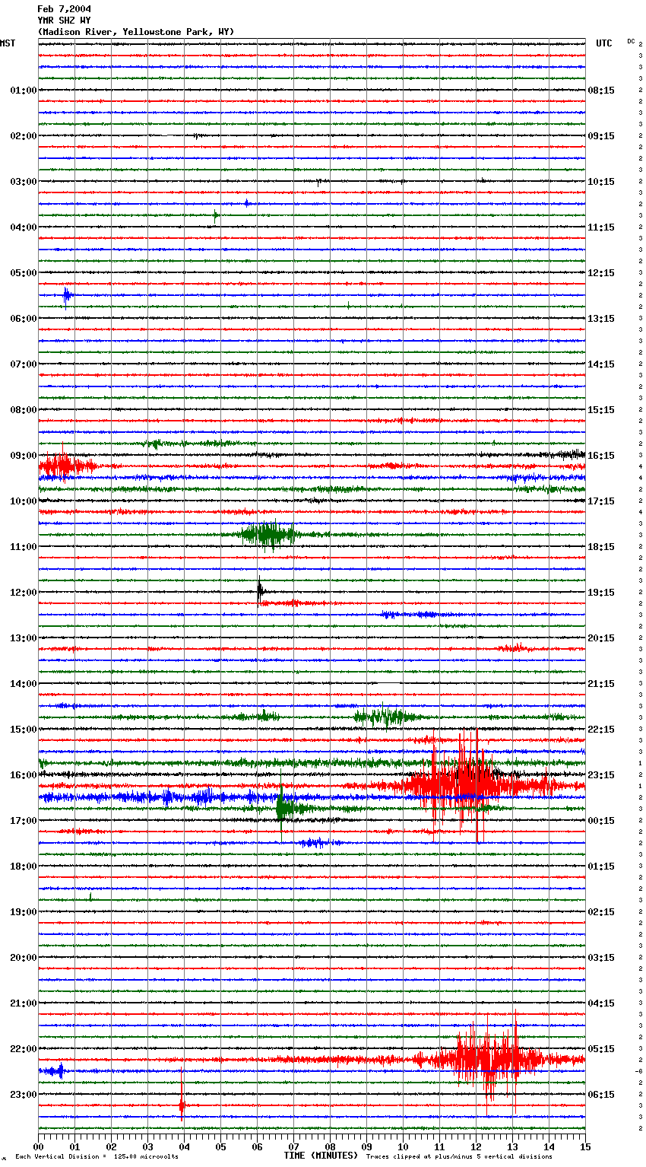
Task: Click minute tick 00 on bottom axis
Action: [x=39, y=1146]
